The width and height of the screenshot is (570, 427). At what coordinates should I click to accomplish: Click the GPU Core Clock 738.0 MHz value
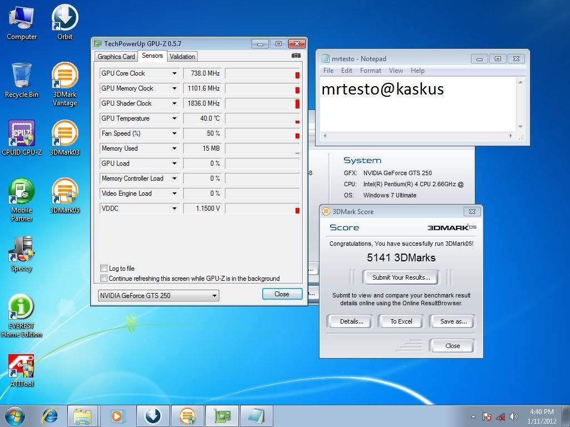pos(203,73)
